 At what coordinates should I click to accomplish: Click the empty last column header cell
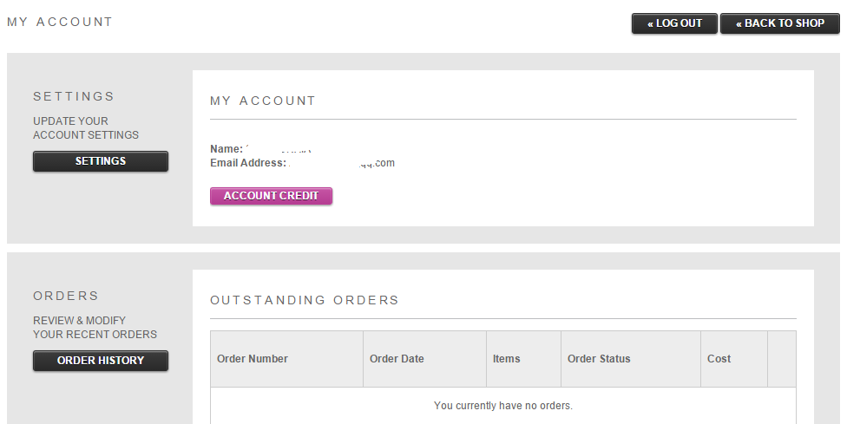click(782, 359)
